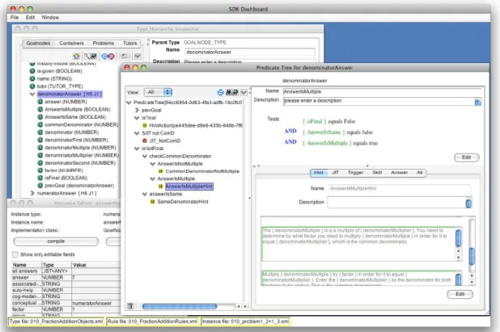500x332 pixels.
Task: Select SameDenominatorHint in predicate tree
Action: pyautogui.click(x=183, y=202)
